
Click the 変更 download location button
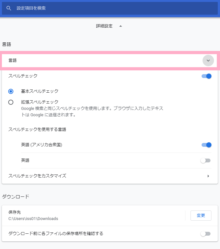[201, 216]
